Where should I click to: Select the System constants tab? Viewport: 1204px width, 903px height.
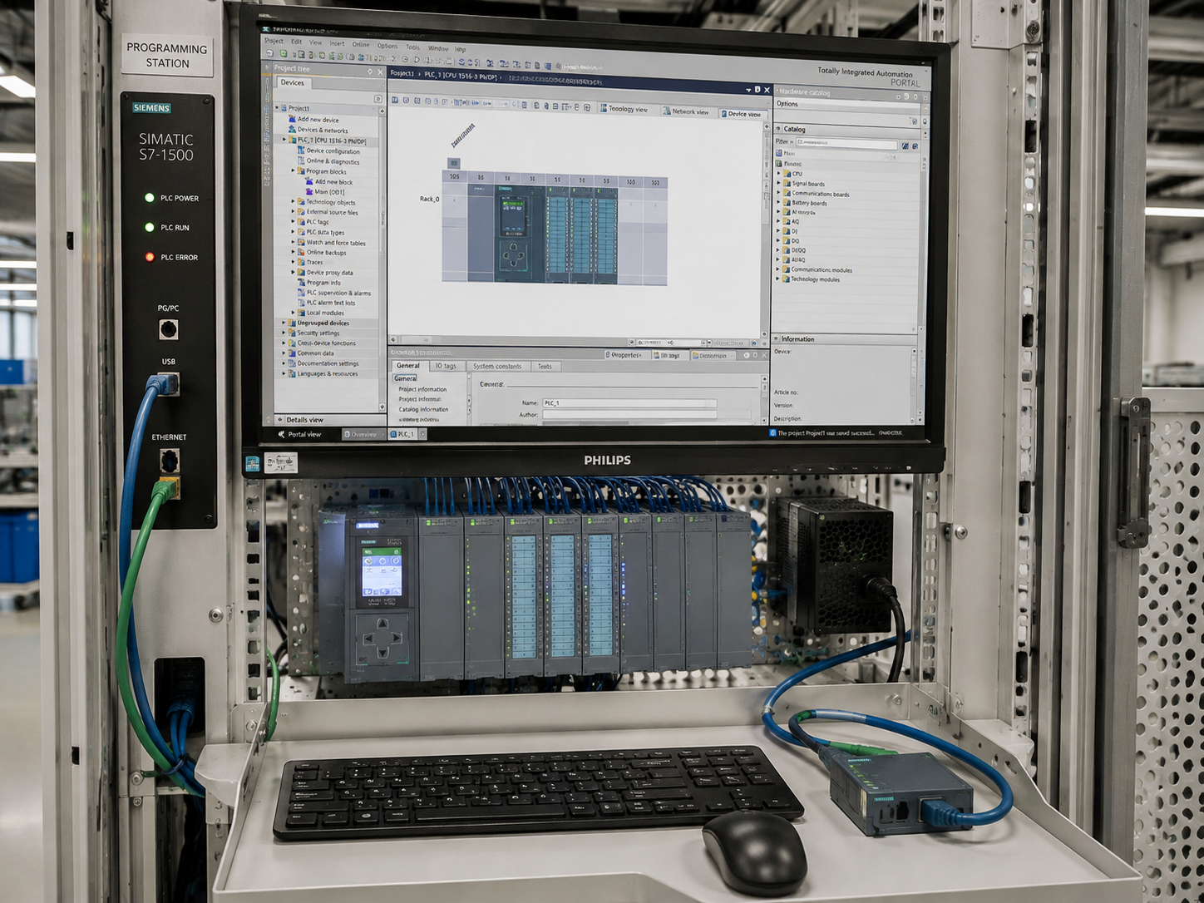point(496,366)
